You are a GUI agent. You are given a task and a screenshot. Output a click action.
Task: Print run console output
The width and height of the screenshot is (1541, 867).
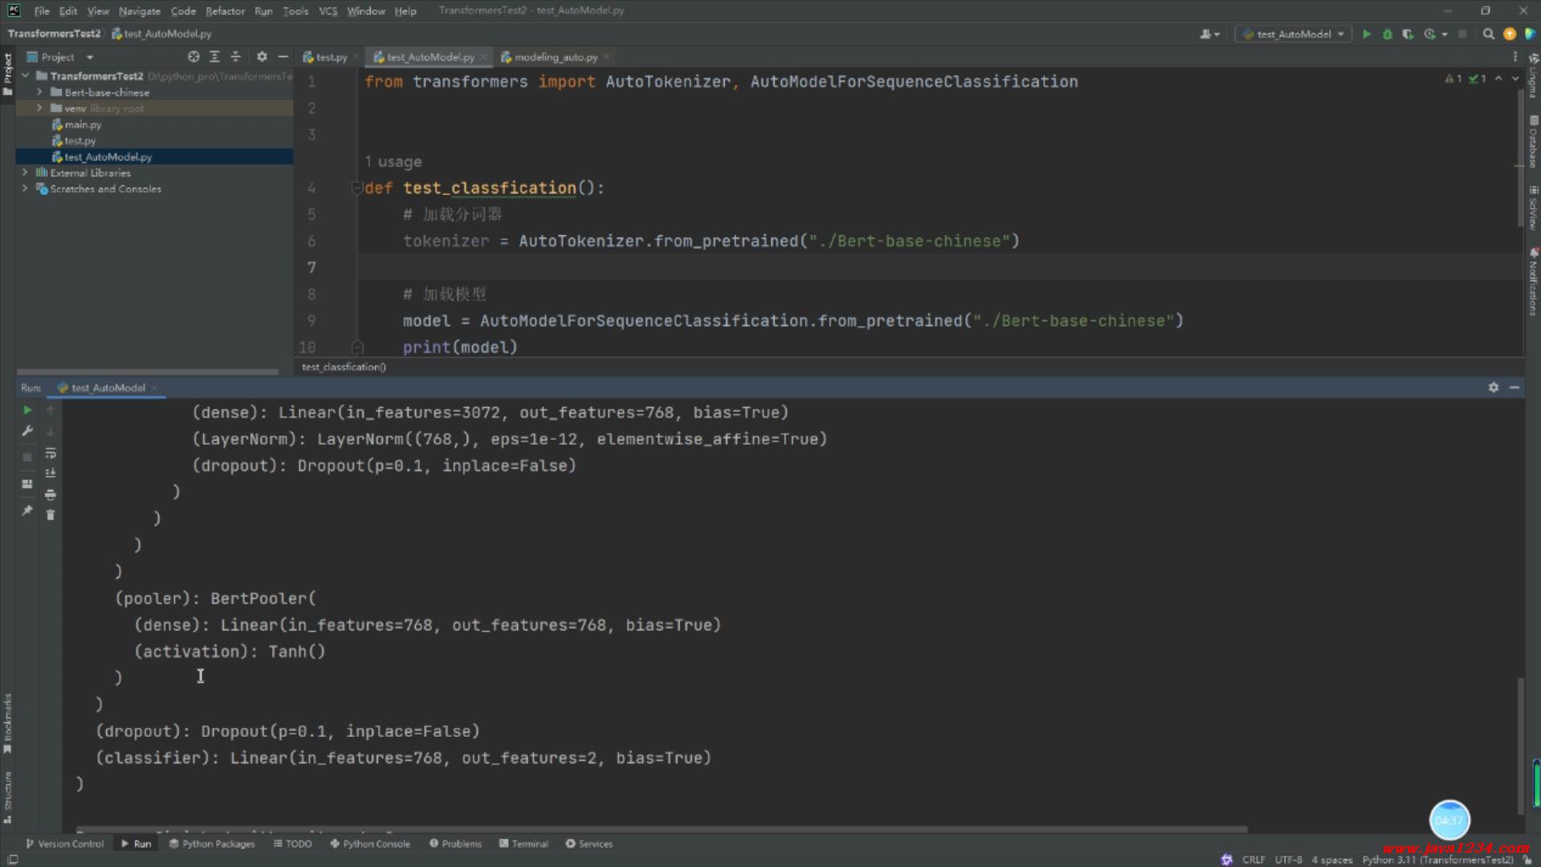click(51, 495)
